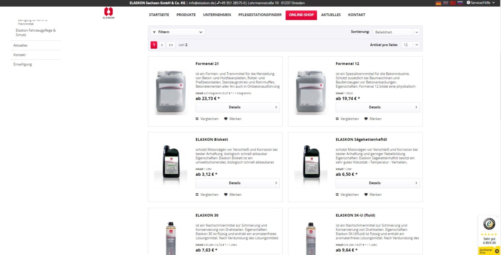Open the Produkte menu item
Viewport: 501px width, 255px height.
(186, 15)
